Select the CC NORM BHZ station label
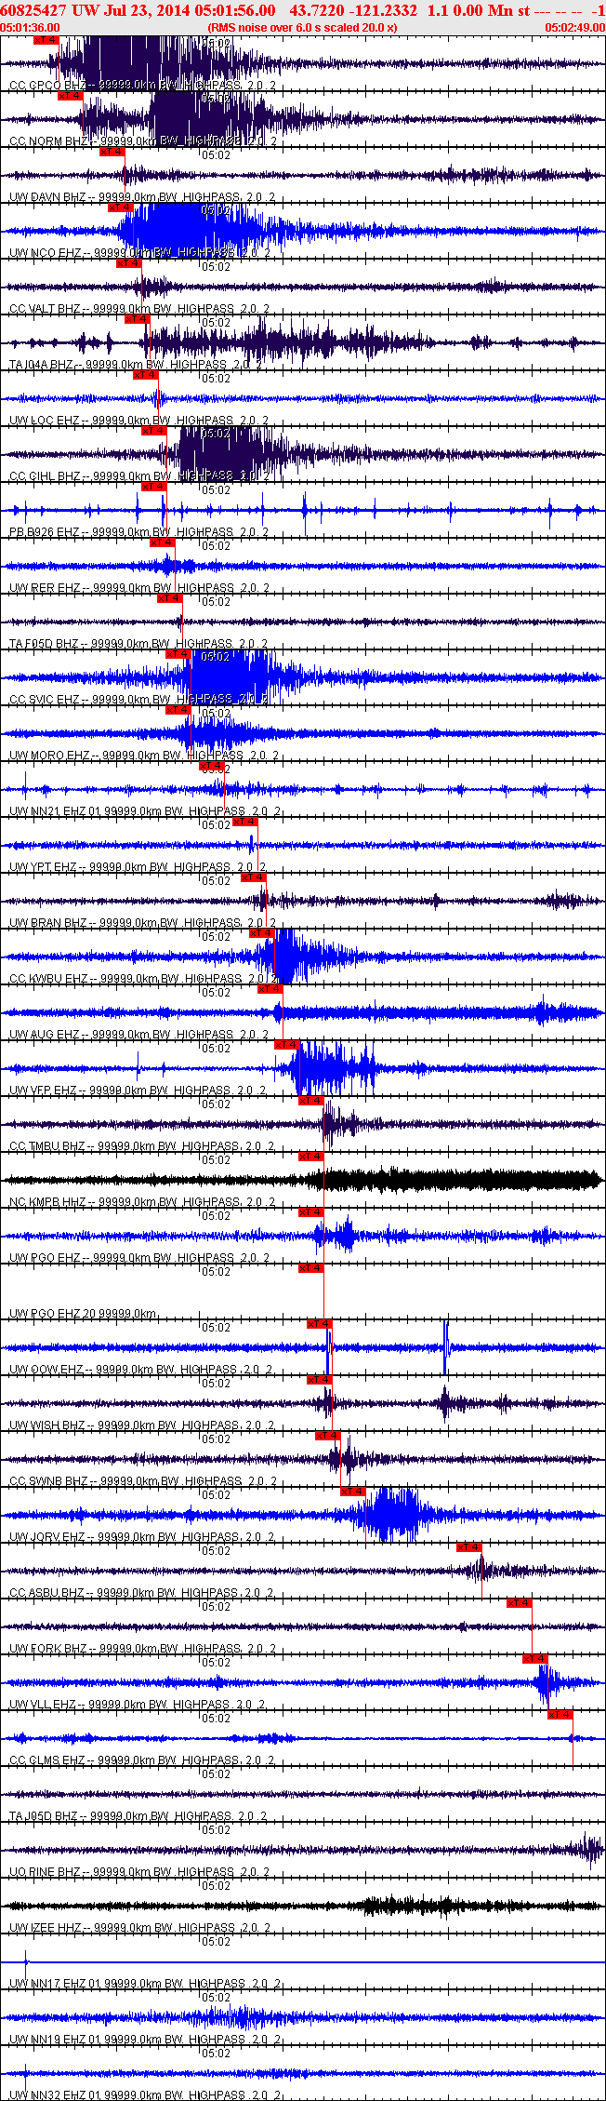The image size is (606, 2101). tap(143, 141)
